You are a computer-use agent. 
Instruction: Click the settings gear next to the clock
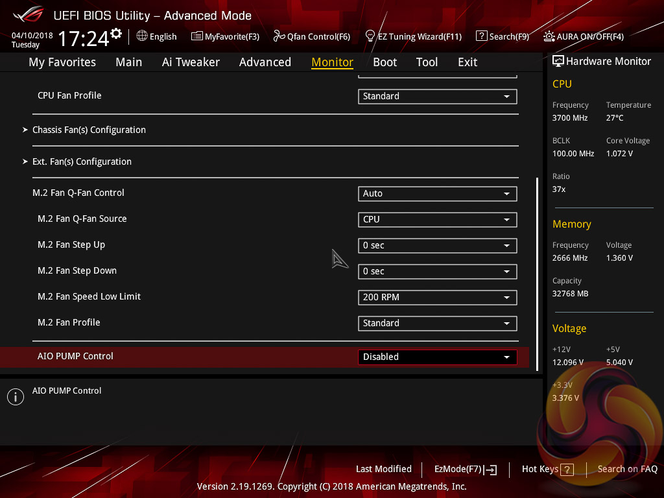pyautogui.click(x=116, y=34)
